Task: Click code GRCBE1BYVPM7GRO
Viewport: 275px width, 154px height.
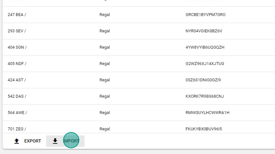Action: (206, 15)
